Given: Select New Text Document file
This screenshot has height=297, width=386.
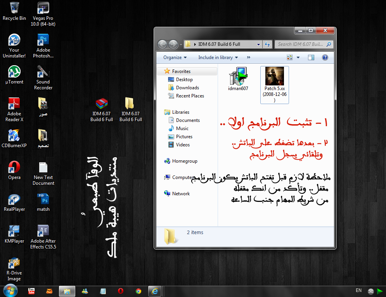Looking at the screenshot, I should click(43, 173).
